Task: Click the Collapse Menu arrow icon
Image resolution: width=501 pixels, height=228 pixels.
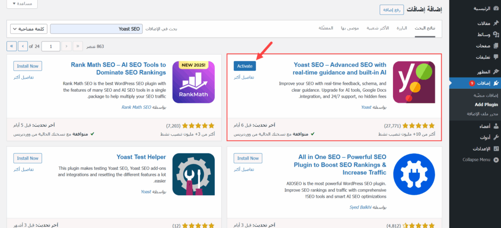Action: coord(496,160)
